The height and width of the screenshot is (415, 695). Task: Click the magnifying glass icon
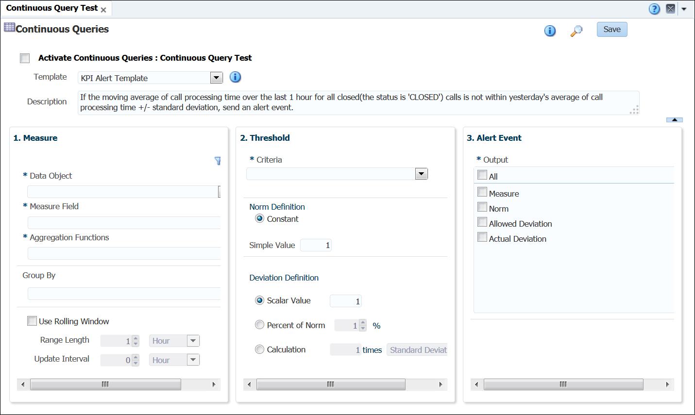pyautogui.click(x=576, y=31)
